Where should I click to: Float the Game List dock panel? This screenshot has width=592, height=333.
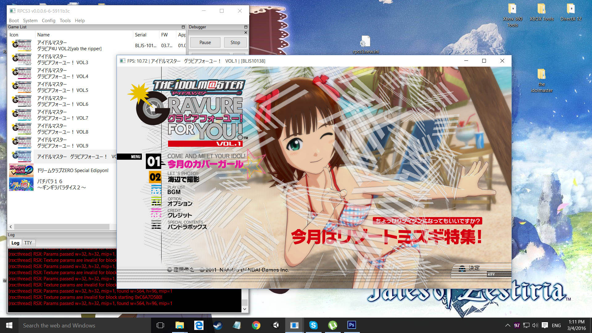pos(183,27)
